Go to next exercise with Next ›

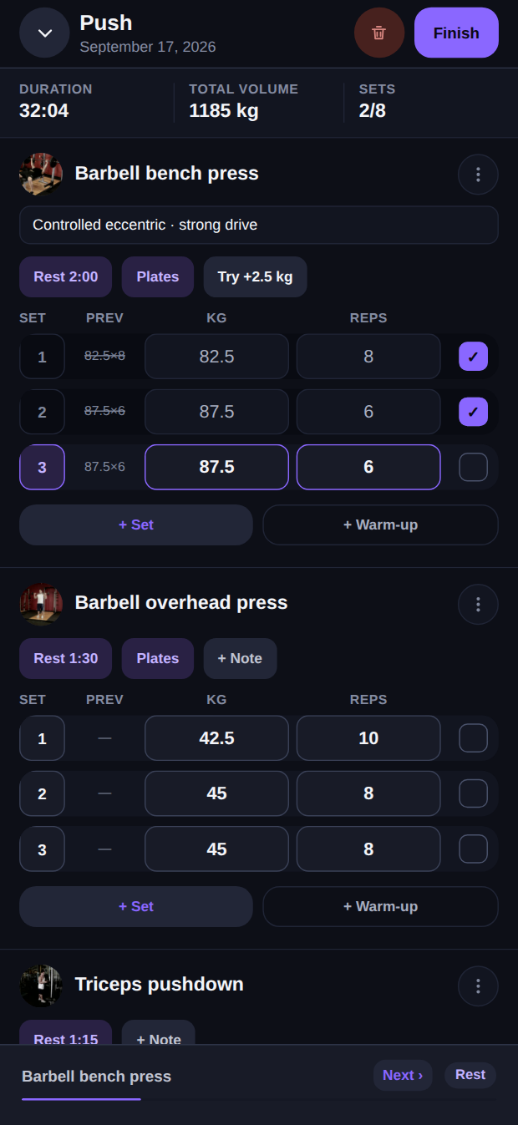tap(403, 1075)
